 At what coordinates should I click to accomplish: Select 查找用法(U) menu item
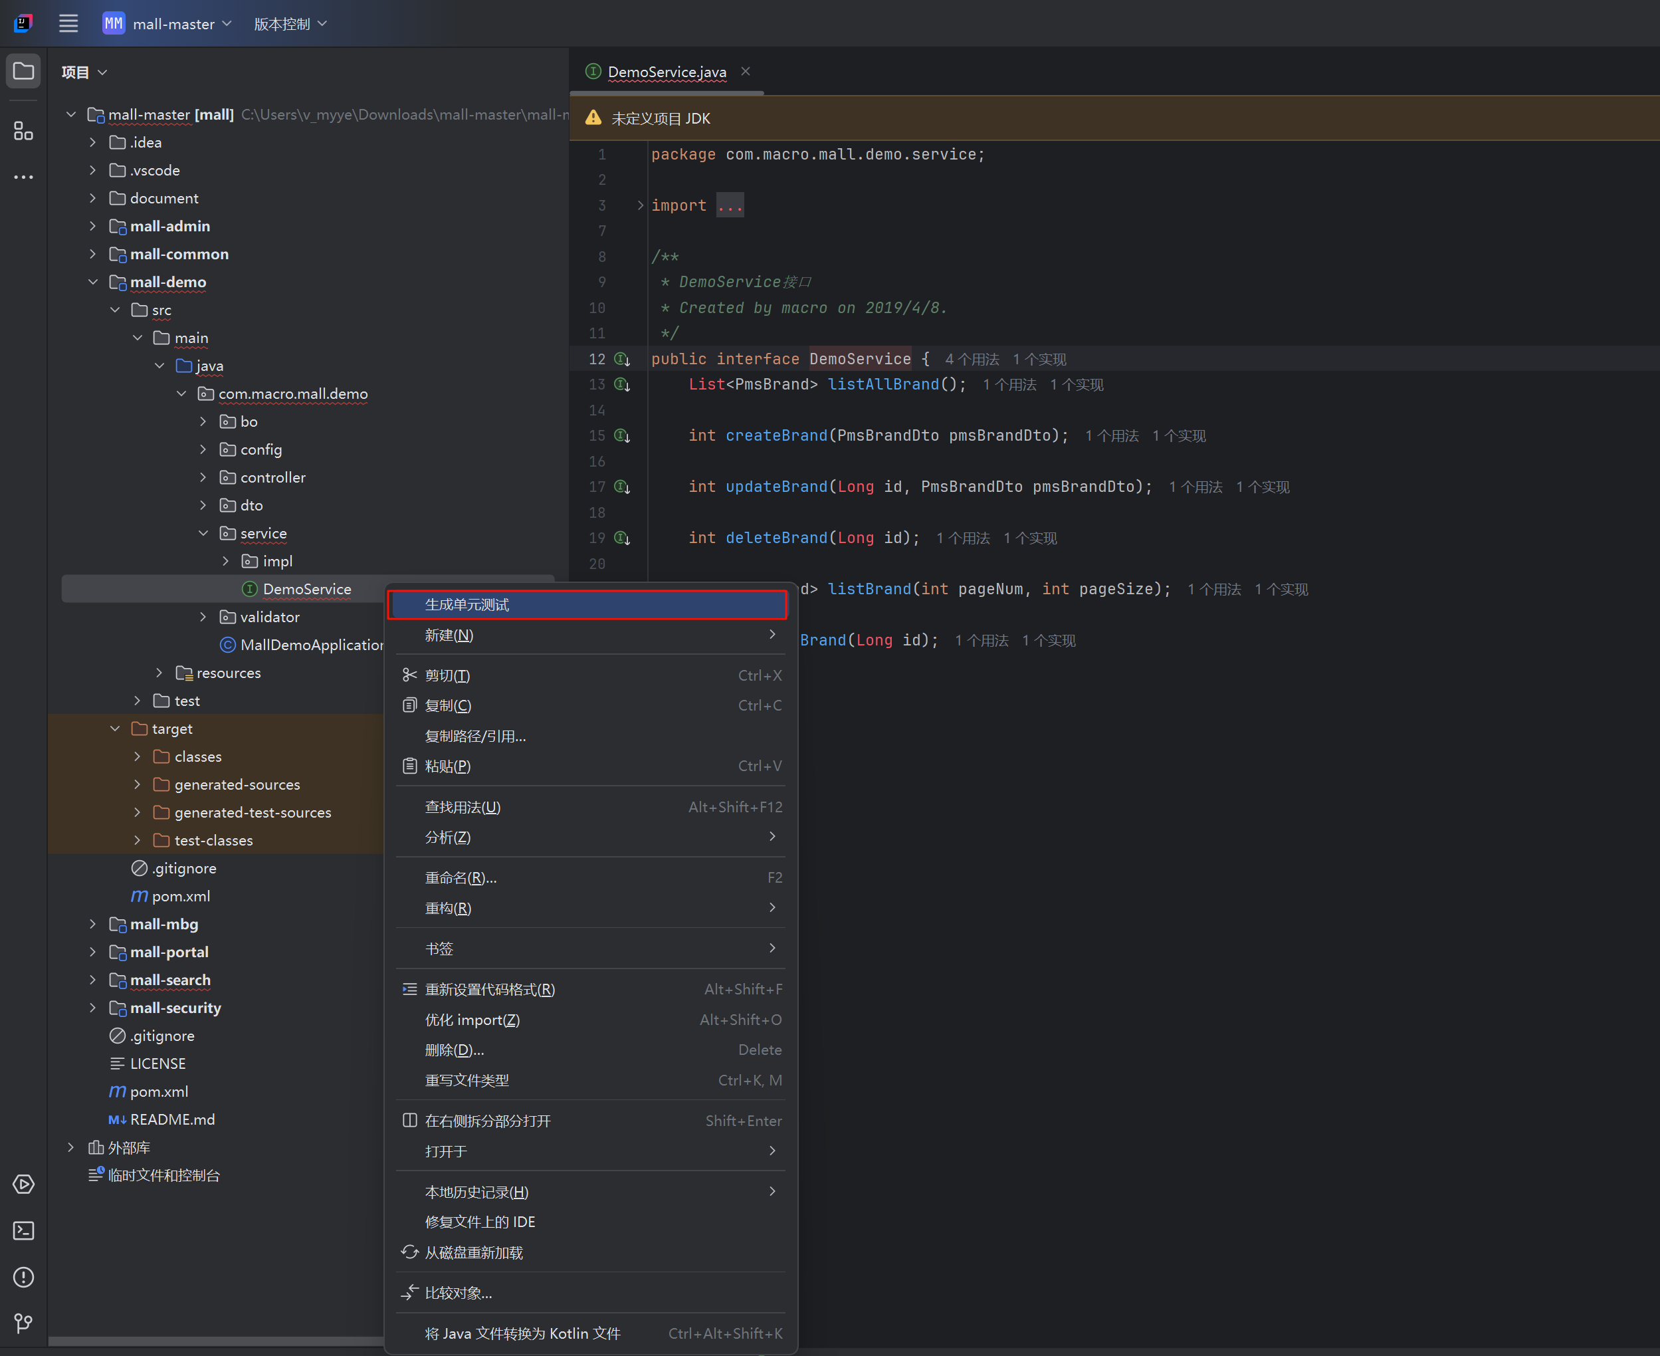click(x=590, y=807)
